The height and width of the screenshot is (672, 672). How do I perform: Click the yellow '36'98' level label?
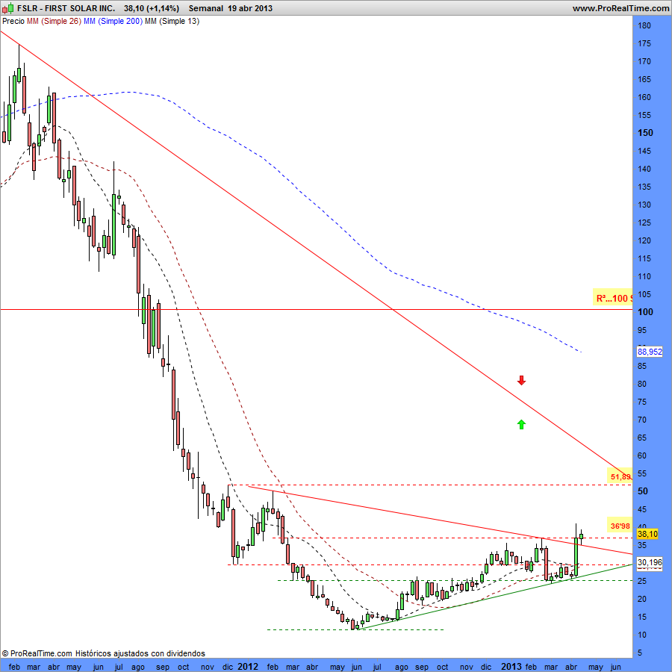tap(620, 526)
